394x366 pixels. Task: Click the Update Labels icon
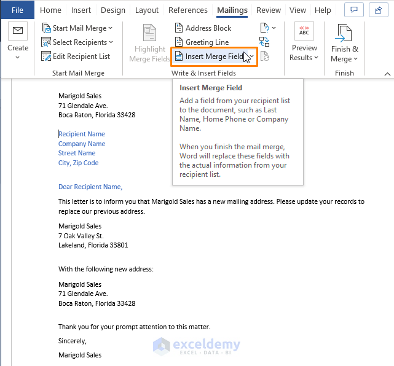(265, 56)
